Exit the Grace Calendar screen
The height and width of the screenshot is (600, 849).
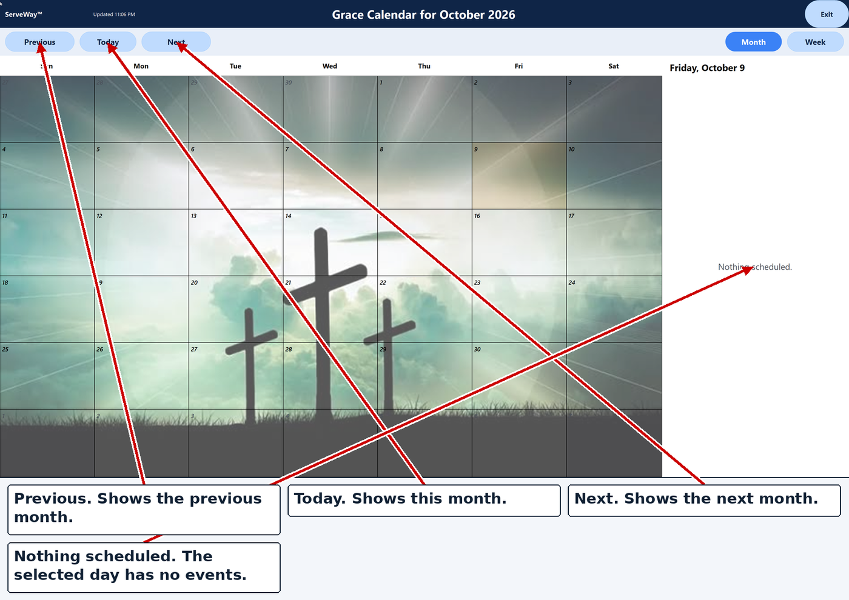[x=827, y=14]
